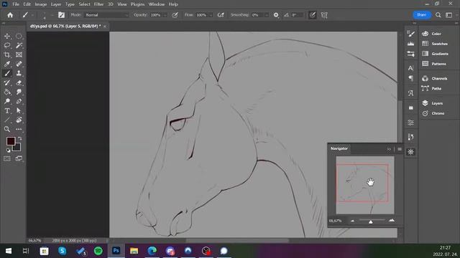Open smoothing options gear
The width and height of the screenshot is (460, 258).
click(x=276, y=15)
